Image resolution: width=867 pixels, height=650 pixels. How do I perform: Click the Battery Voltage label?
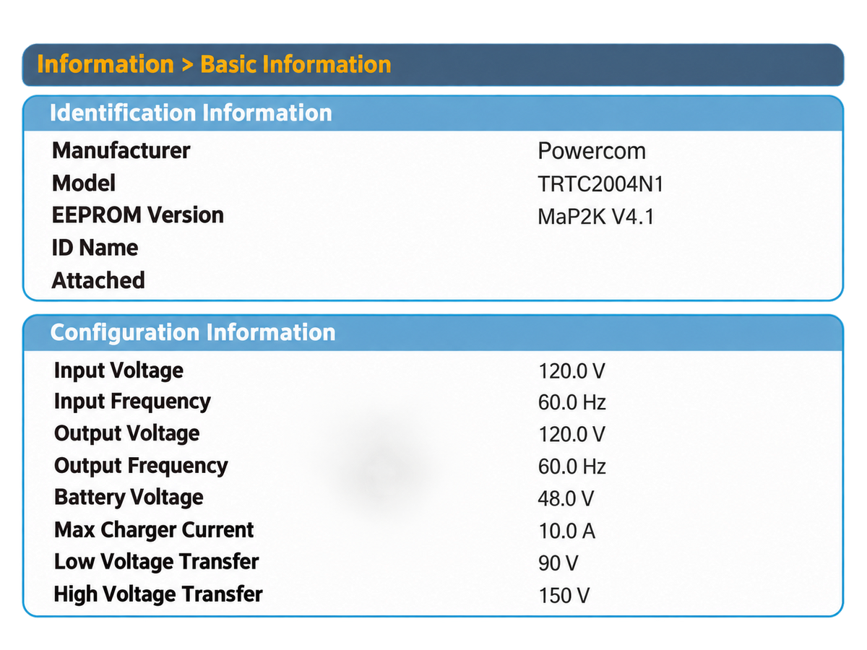(129, 498)
